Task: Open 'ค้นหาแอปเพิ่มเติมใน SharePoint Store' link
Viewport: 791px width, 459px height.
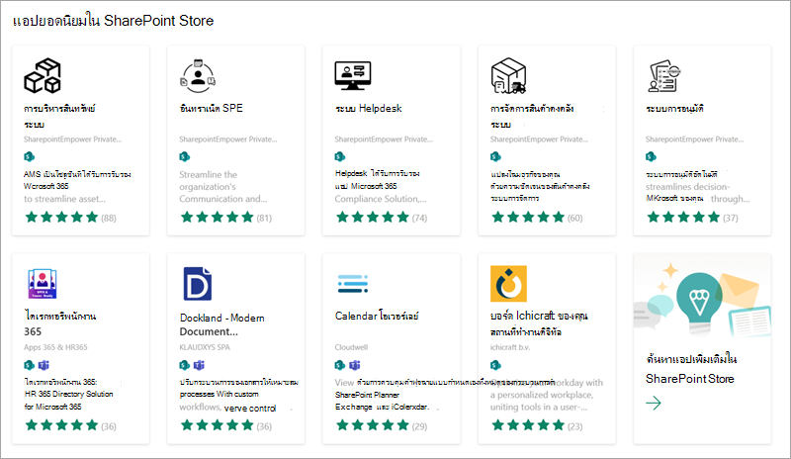Action: coord(691,369)
